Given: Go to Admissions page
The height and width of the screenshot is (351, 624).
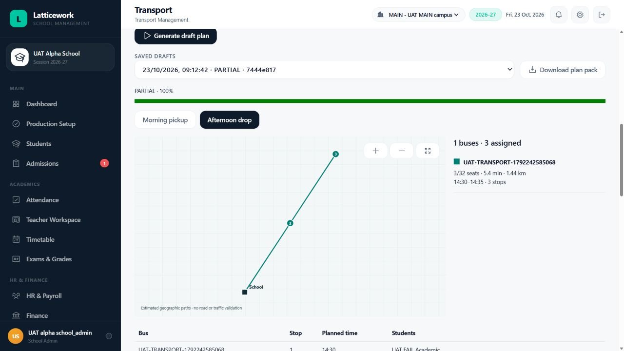Looking at the screenshot, I should [x=60, y=163].
